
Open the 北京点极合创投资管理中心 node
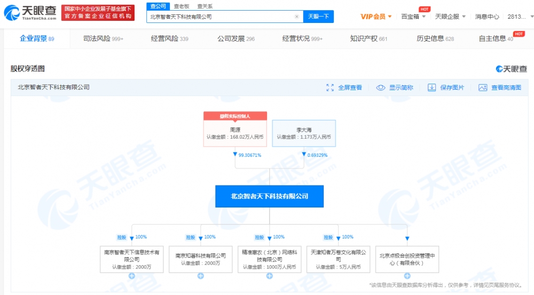click(x=407, y=259)
